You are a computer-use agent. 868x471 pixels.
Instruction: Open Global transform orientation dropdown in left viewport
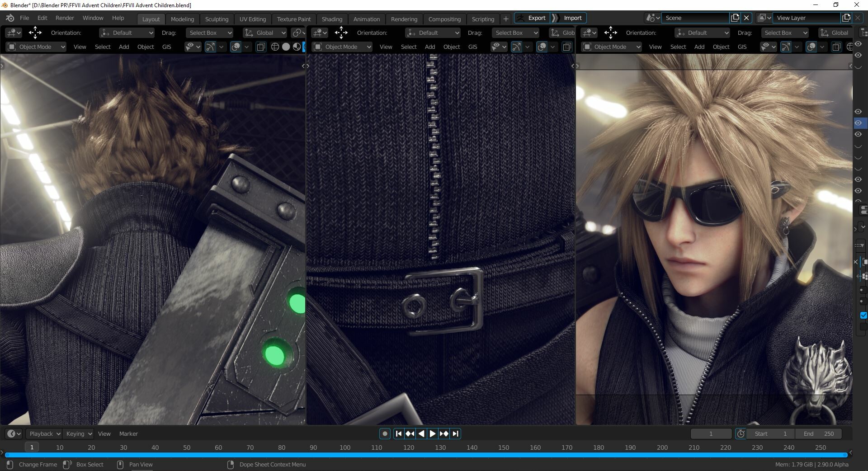click(265, 33)
